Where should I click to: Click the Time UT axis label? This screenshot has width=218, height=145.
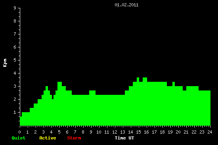coord(124,138)
